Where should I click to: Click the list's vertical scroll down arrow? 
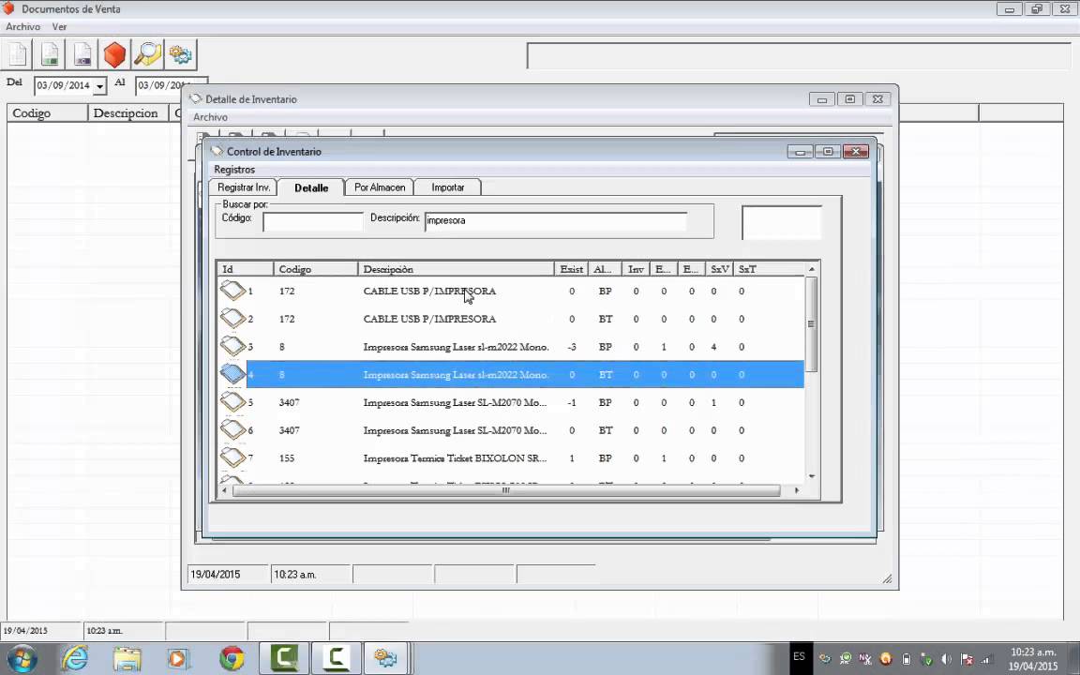coord(811,476)
